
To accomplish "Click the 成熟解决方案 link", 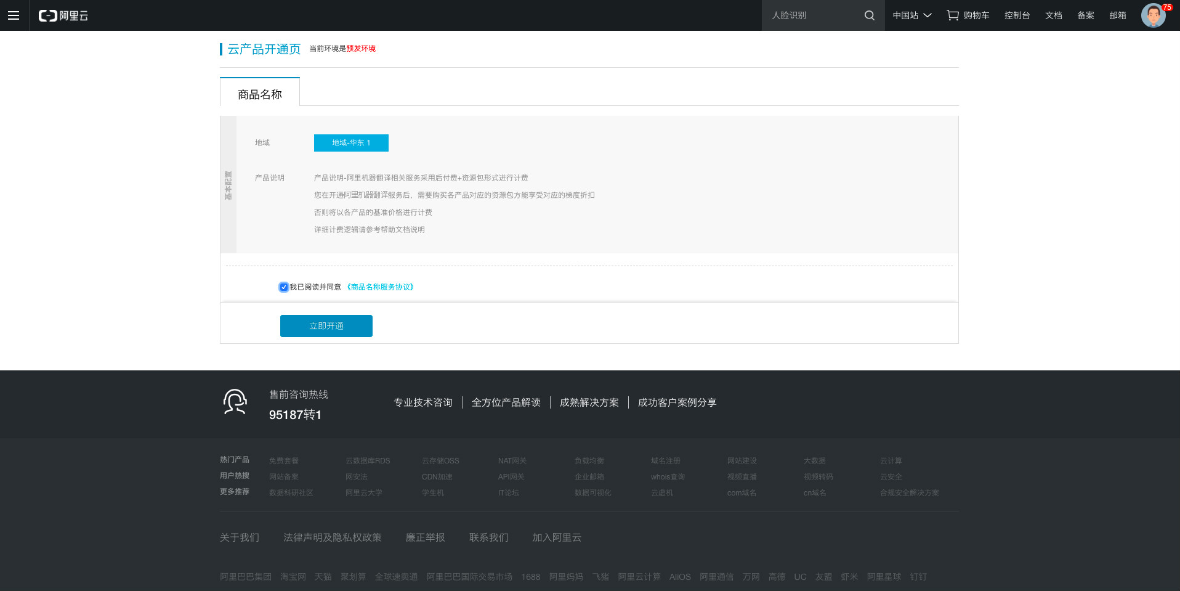I will coord(589,402).
